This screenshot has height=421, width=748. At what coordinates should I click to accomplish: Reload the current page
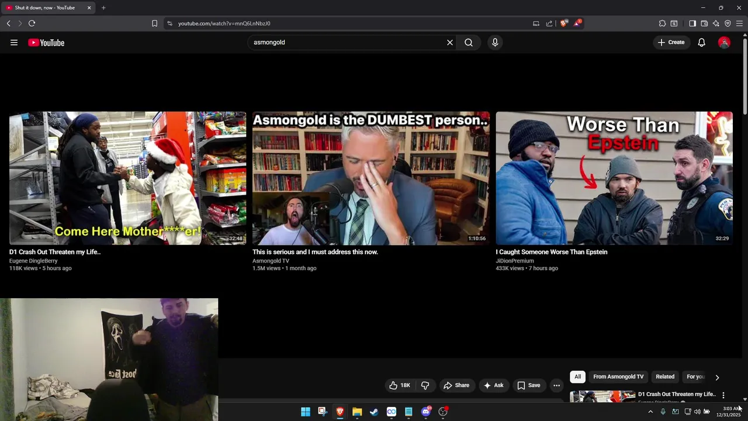[x=32, y=23]
